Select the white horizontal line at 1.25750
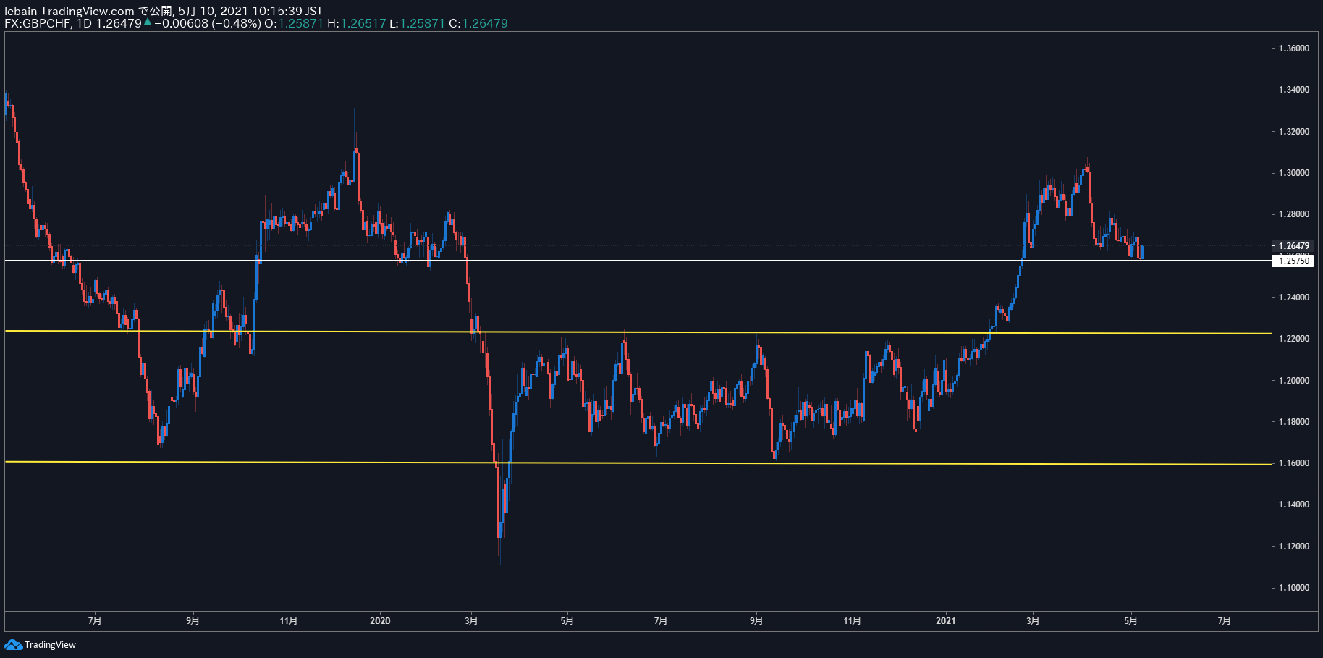The height and width of the screenshot is (658, 1323). click(637, 261)
